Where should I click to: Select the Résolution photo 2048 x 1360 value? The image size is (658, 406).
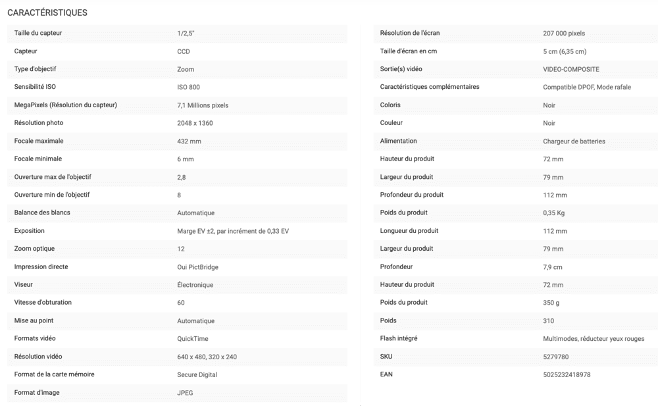click(195, 124)
